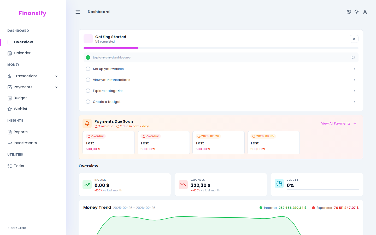Open the Reports section

coord(21,132)
